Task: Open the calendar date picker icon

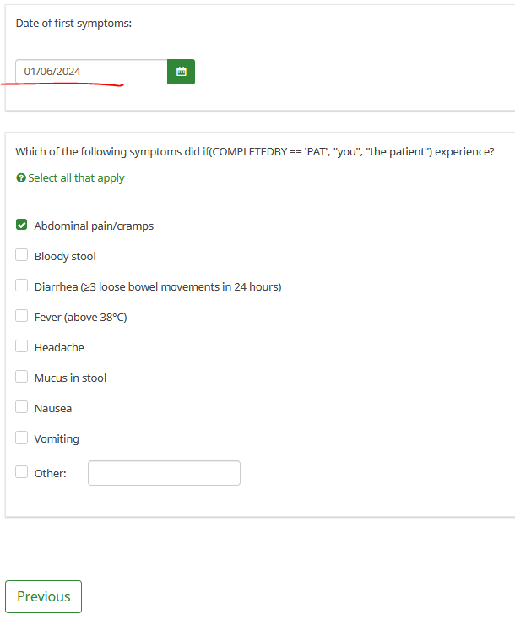Action: tap(181, 72)
